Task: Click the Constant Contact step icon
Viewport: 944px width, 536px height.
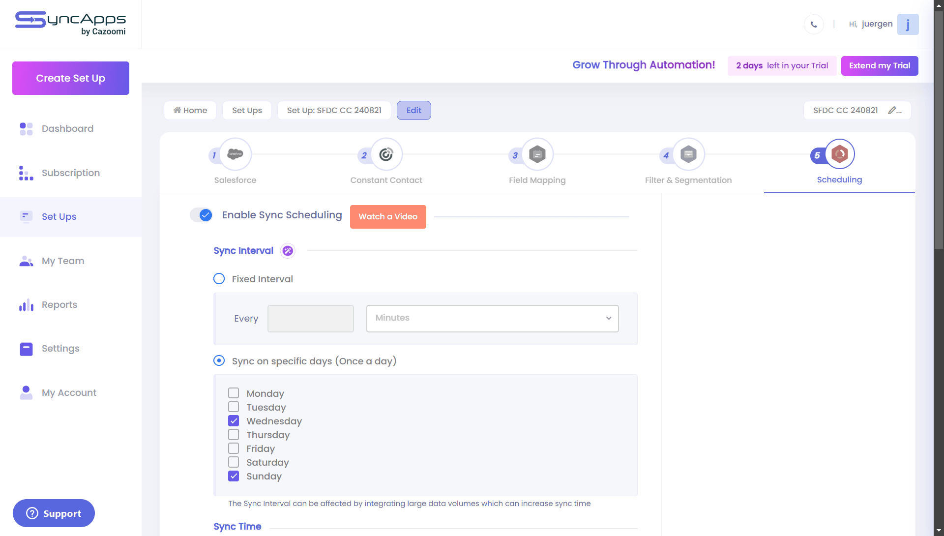Action: (386, 154)
